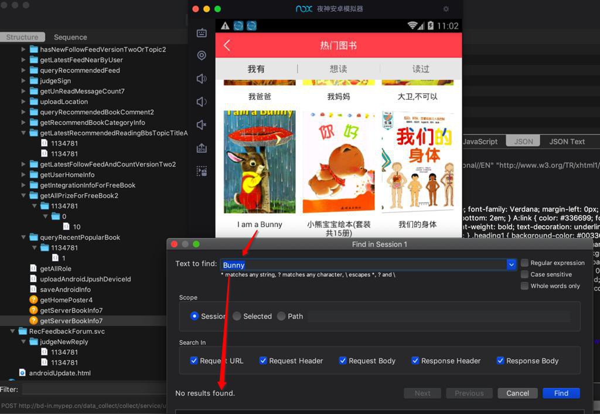Click the getAllRole document icon
600x414 pixels.
pyautogui.click(x=33, y=269)
